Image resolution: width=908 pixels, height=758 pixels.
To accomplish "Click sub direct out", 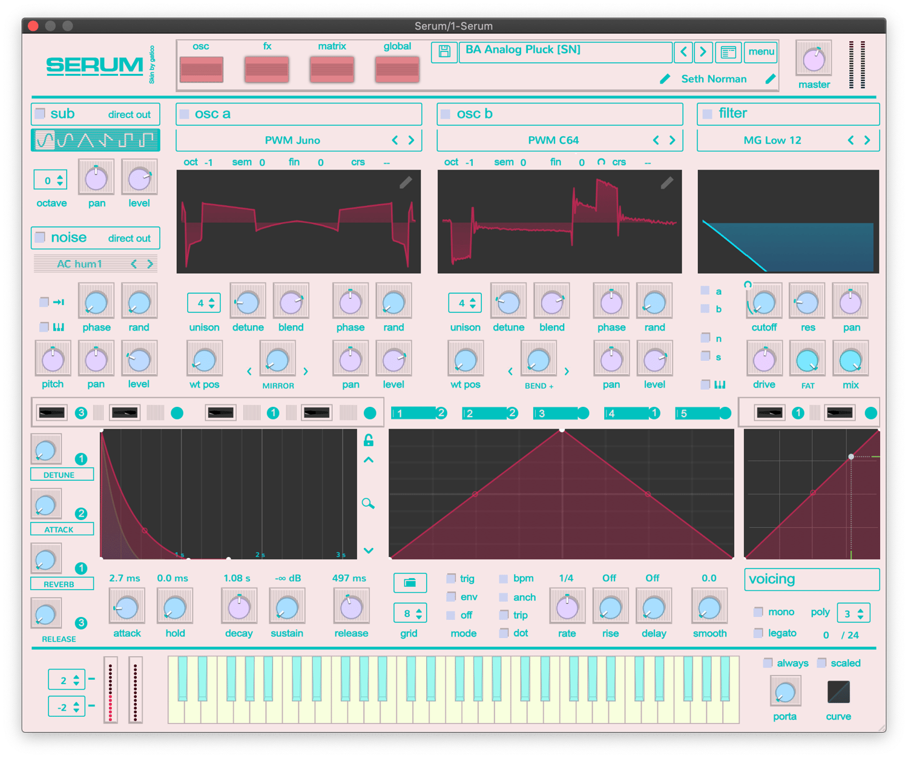I will (129, 114).
